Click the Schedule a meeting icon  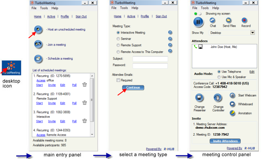pos(38,59)
